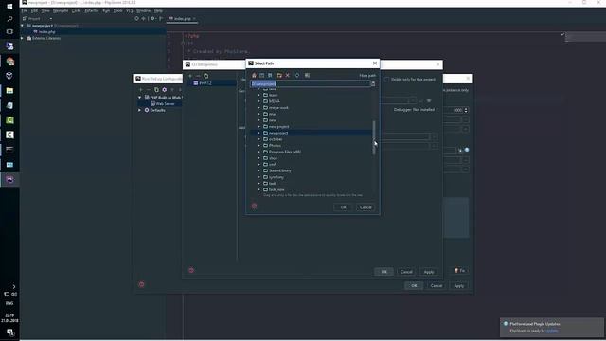This screenshot has height=341, width=606.
Task: Open the Refactor menu
Action: [92, 10]
